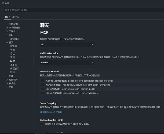Select 其他 under 聊天
This screenshot has width=164, height=134.
coord(12,72)
